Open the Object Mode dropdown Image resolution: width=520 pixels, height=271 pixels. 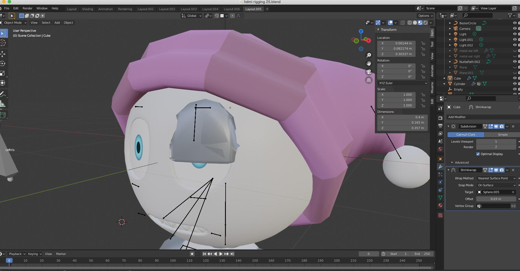(14, 23)
